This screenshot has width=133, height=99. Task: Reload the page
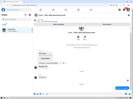click(x=8, y=5)
